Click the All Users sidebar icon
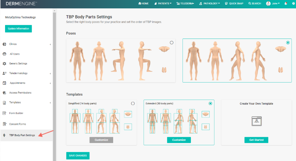The width and height of the screenshot is (296, 161). (4, 54)
